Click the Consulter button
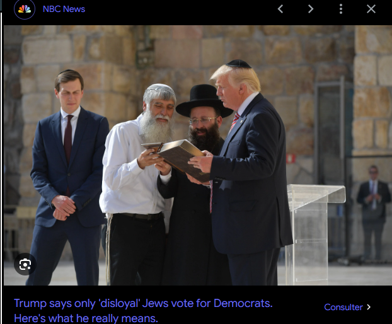 347,307
